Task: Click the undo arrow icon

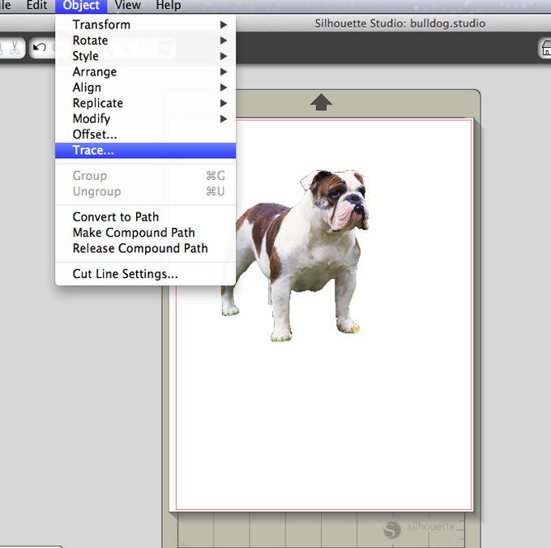Action: (x=40, y=48)
